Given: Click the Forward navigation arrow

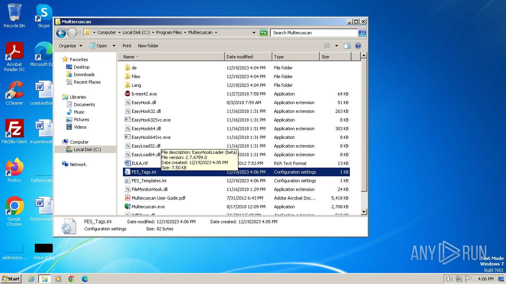Looking at the screenshot, I should [72, 33].
